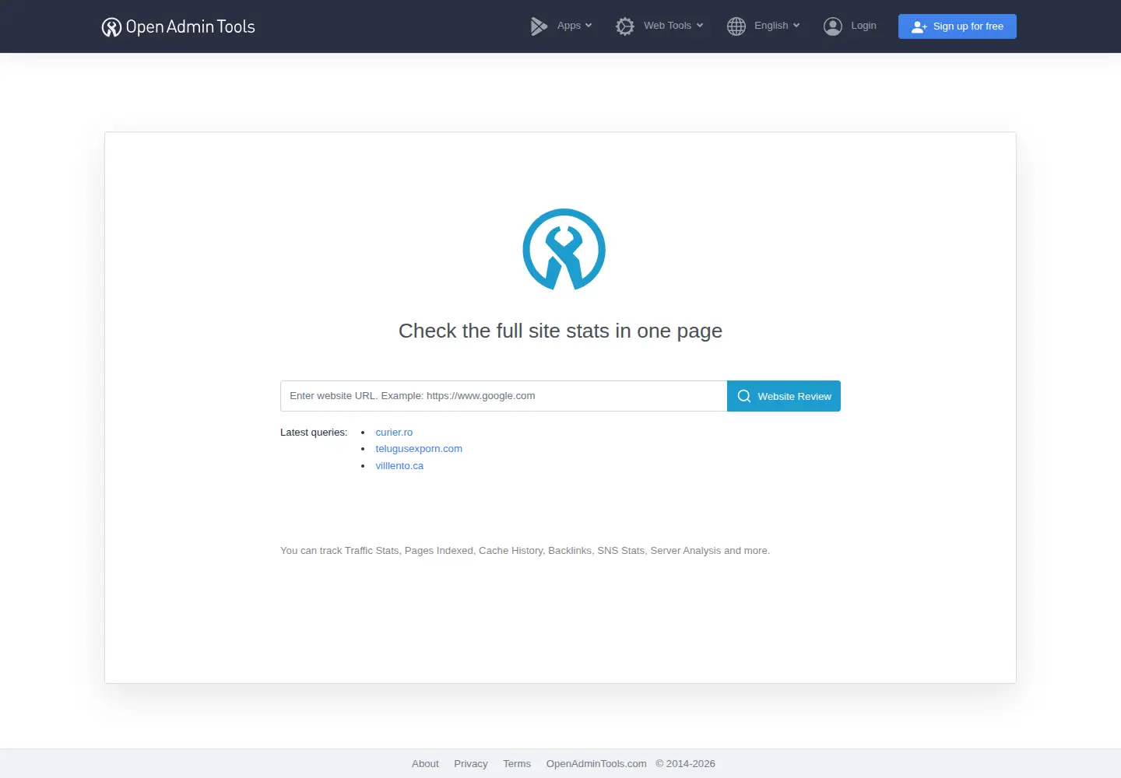Click Sign up for free

click(958, 26)
